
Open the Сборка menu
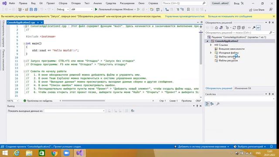tap(63, 3)
